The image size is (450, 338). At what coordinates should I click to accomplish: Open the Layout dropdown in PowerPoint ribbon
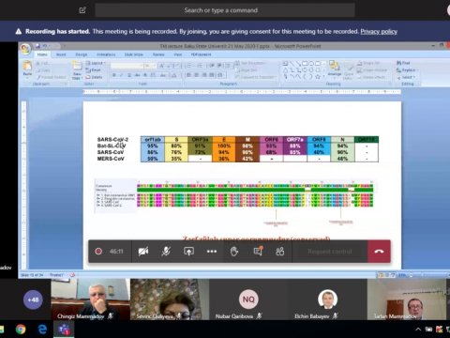click(x=95, y=63)
